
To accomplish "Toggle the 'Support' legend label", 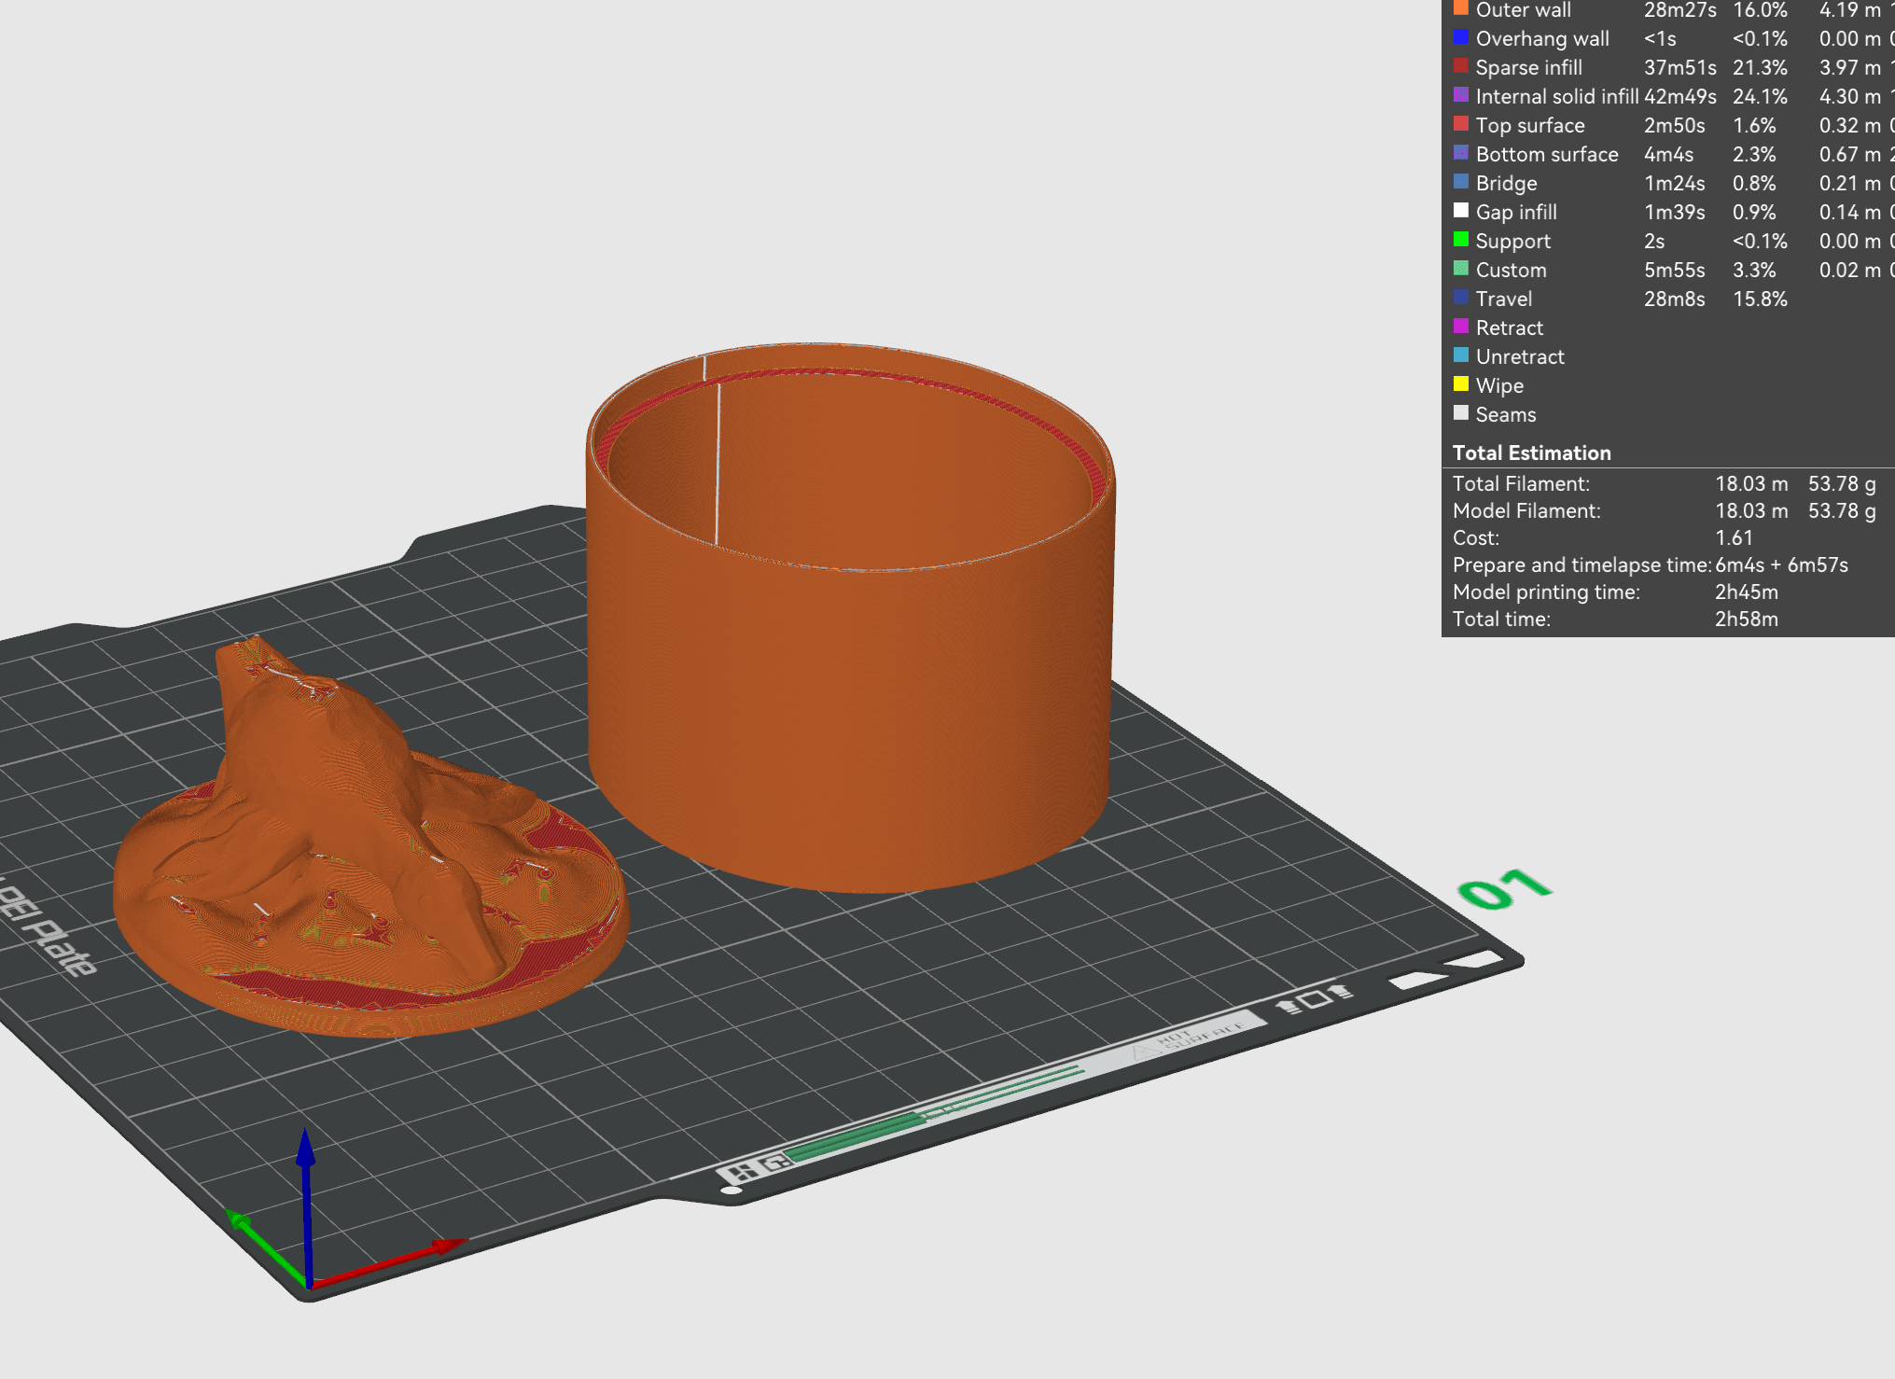I will tap(1512, 242).
